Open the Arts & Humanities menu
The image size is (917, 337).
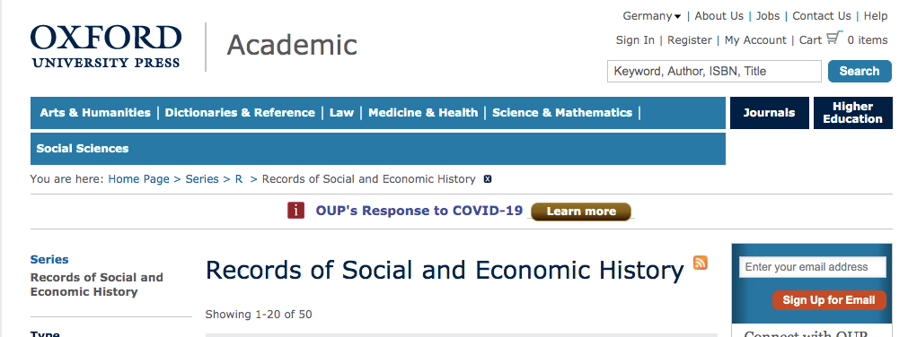[95, 113]
